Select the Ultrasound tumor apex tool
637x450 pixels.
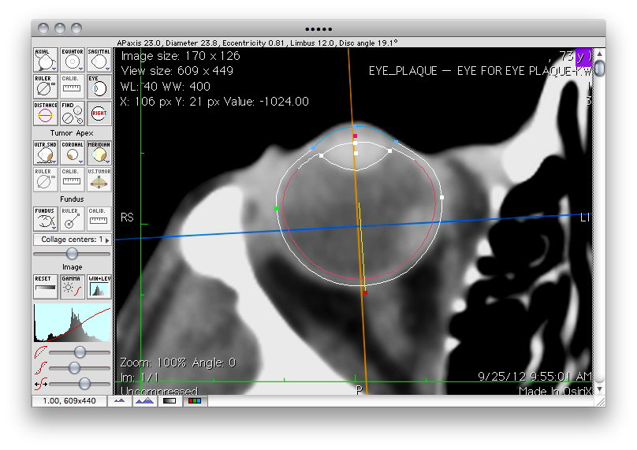45,153
